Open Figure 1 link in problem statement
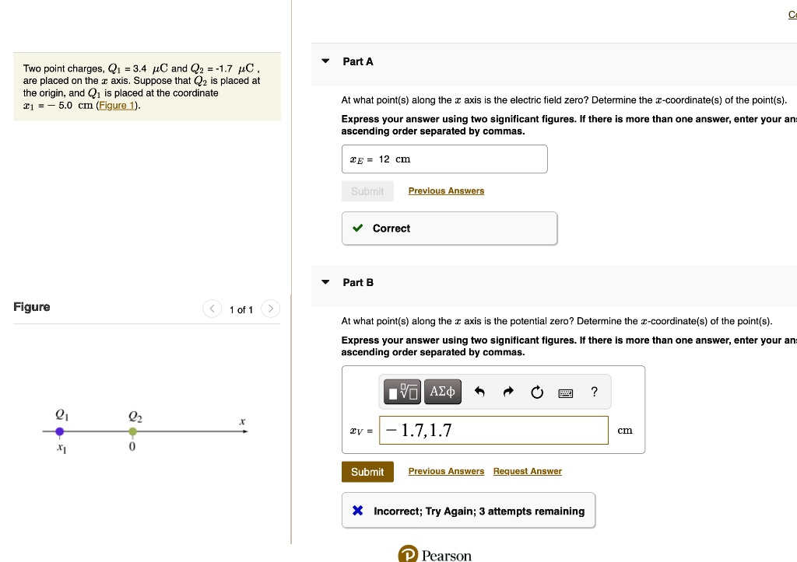Viewport: 797px width, 562px height. coord(117,105)
